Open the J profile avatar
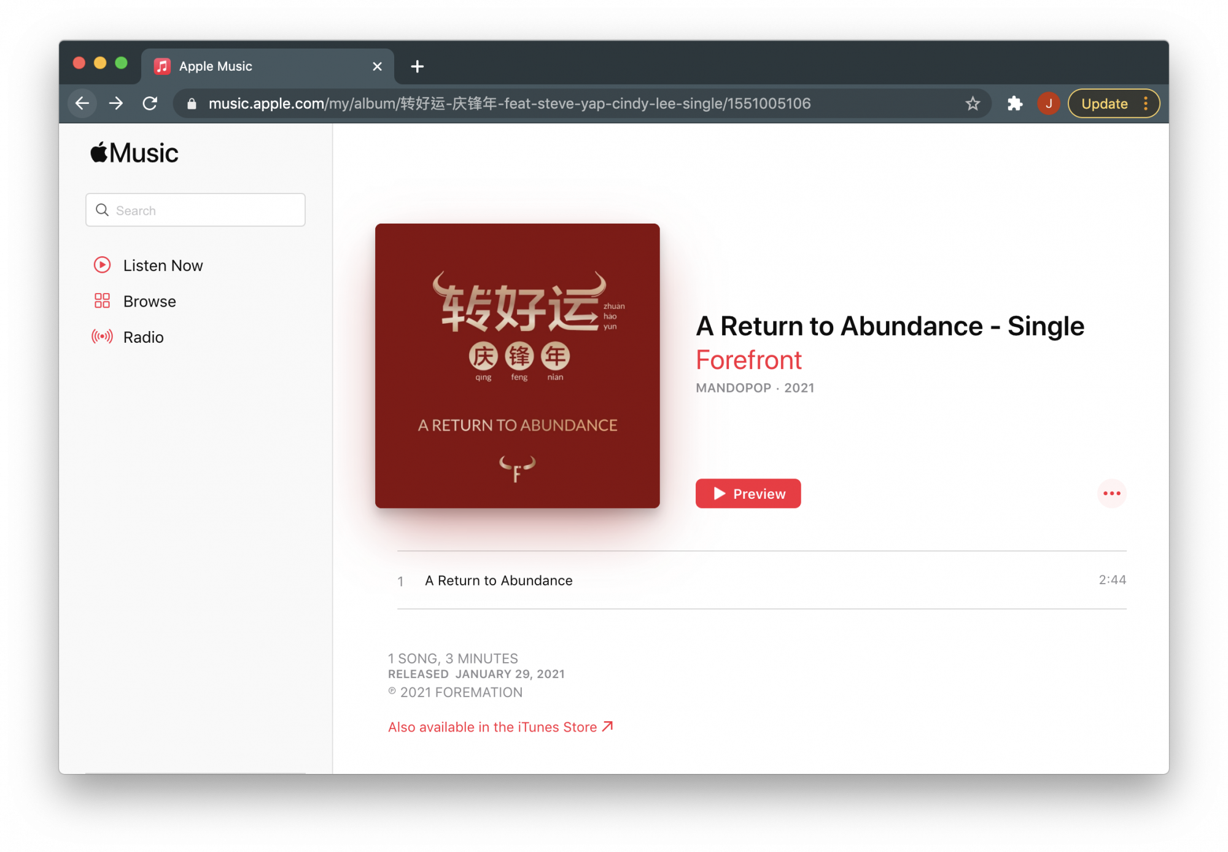 (1048, 103)
